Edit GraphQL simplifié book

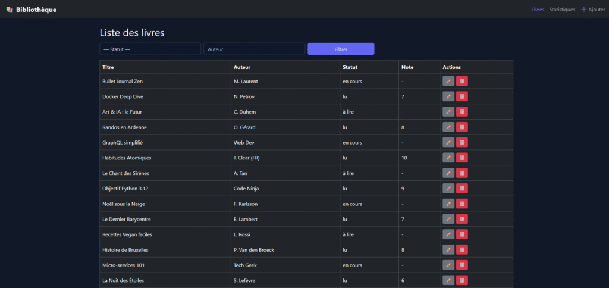pyautogui.click(x=448, y=142)
